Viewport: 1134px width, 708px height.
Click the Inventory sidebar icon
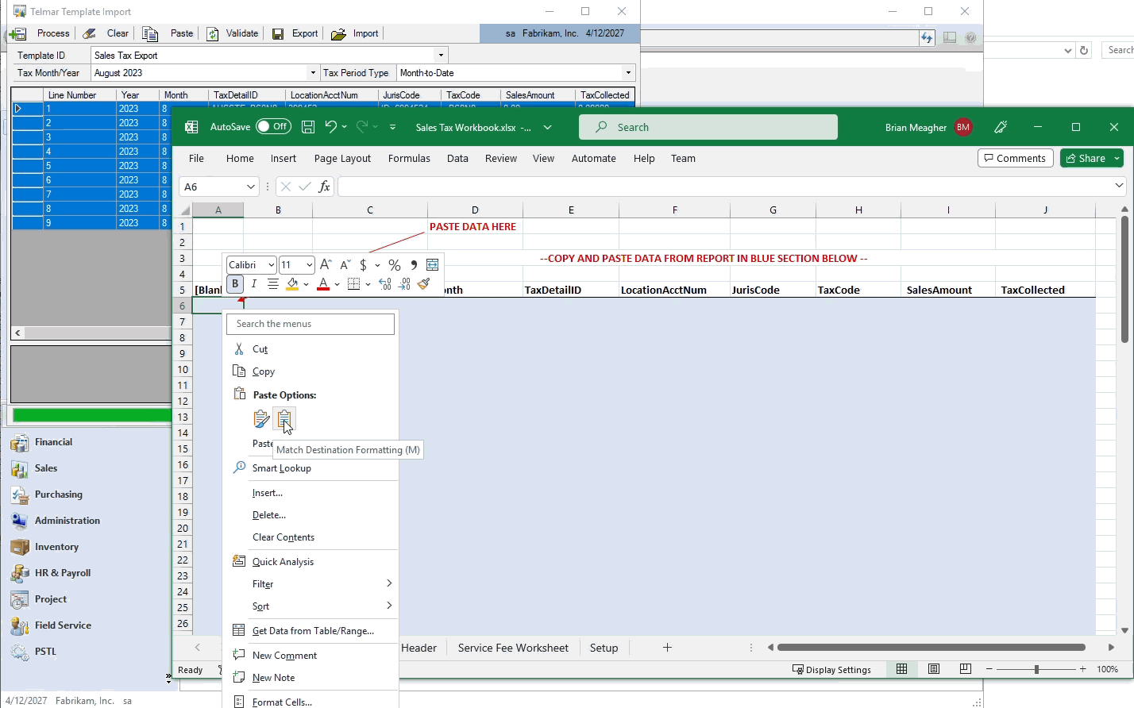(x=21, y=546)
